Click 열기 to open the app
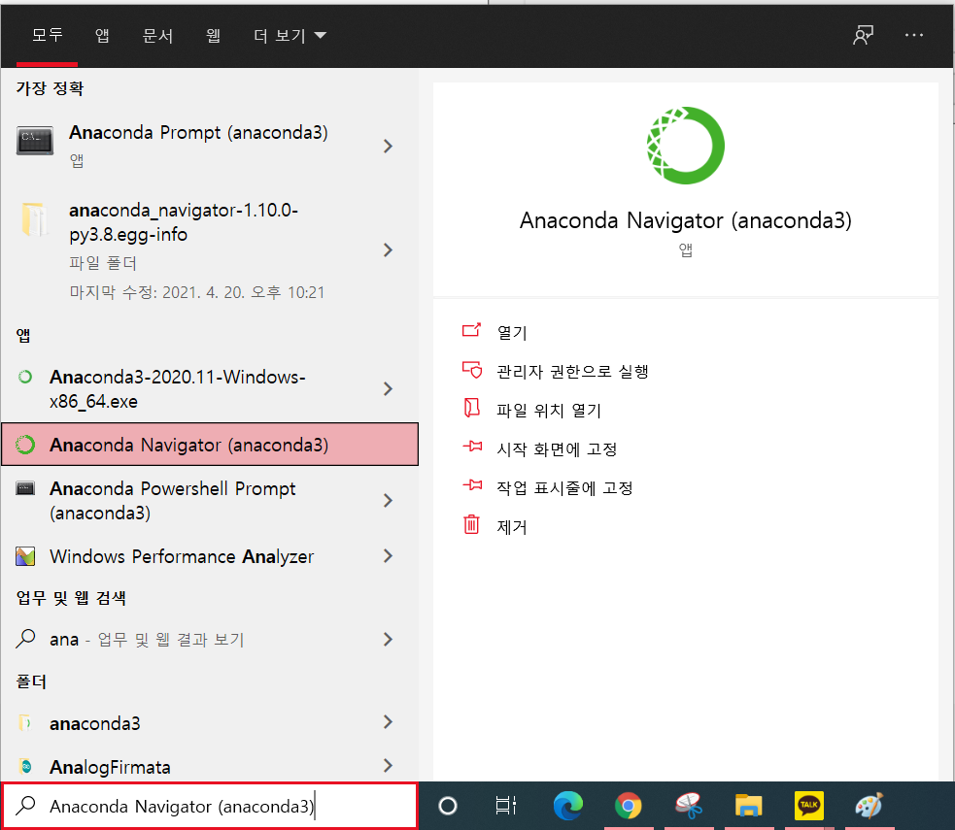This screenshot has width=955, height=830. pyautogui.click(x=512, y=332)
